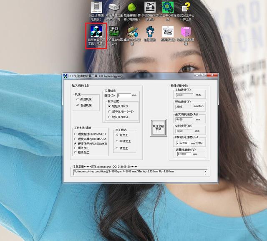
Task: Open the 1K62 车床仿真软件 icon
Action: (114, 32)
